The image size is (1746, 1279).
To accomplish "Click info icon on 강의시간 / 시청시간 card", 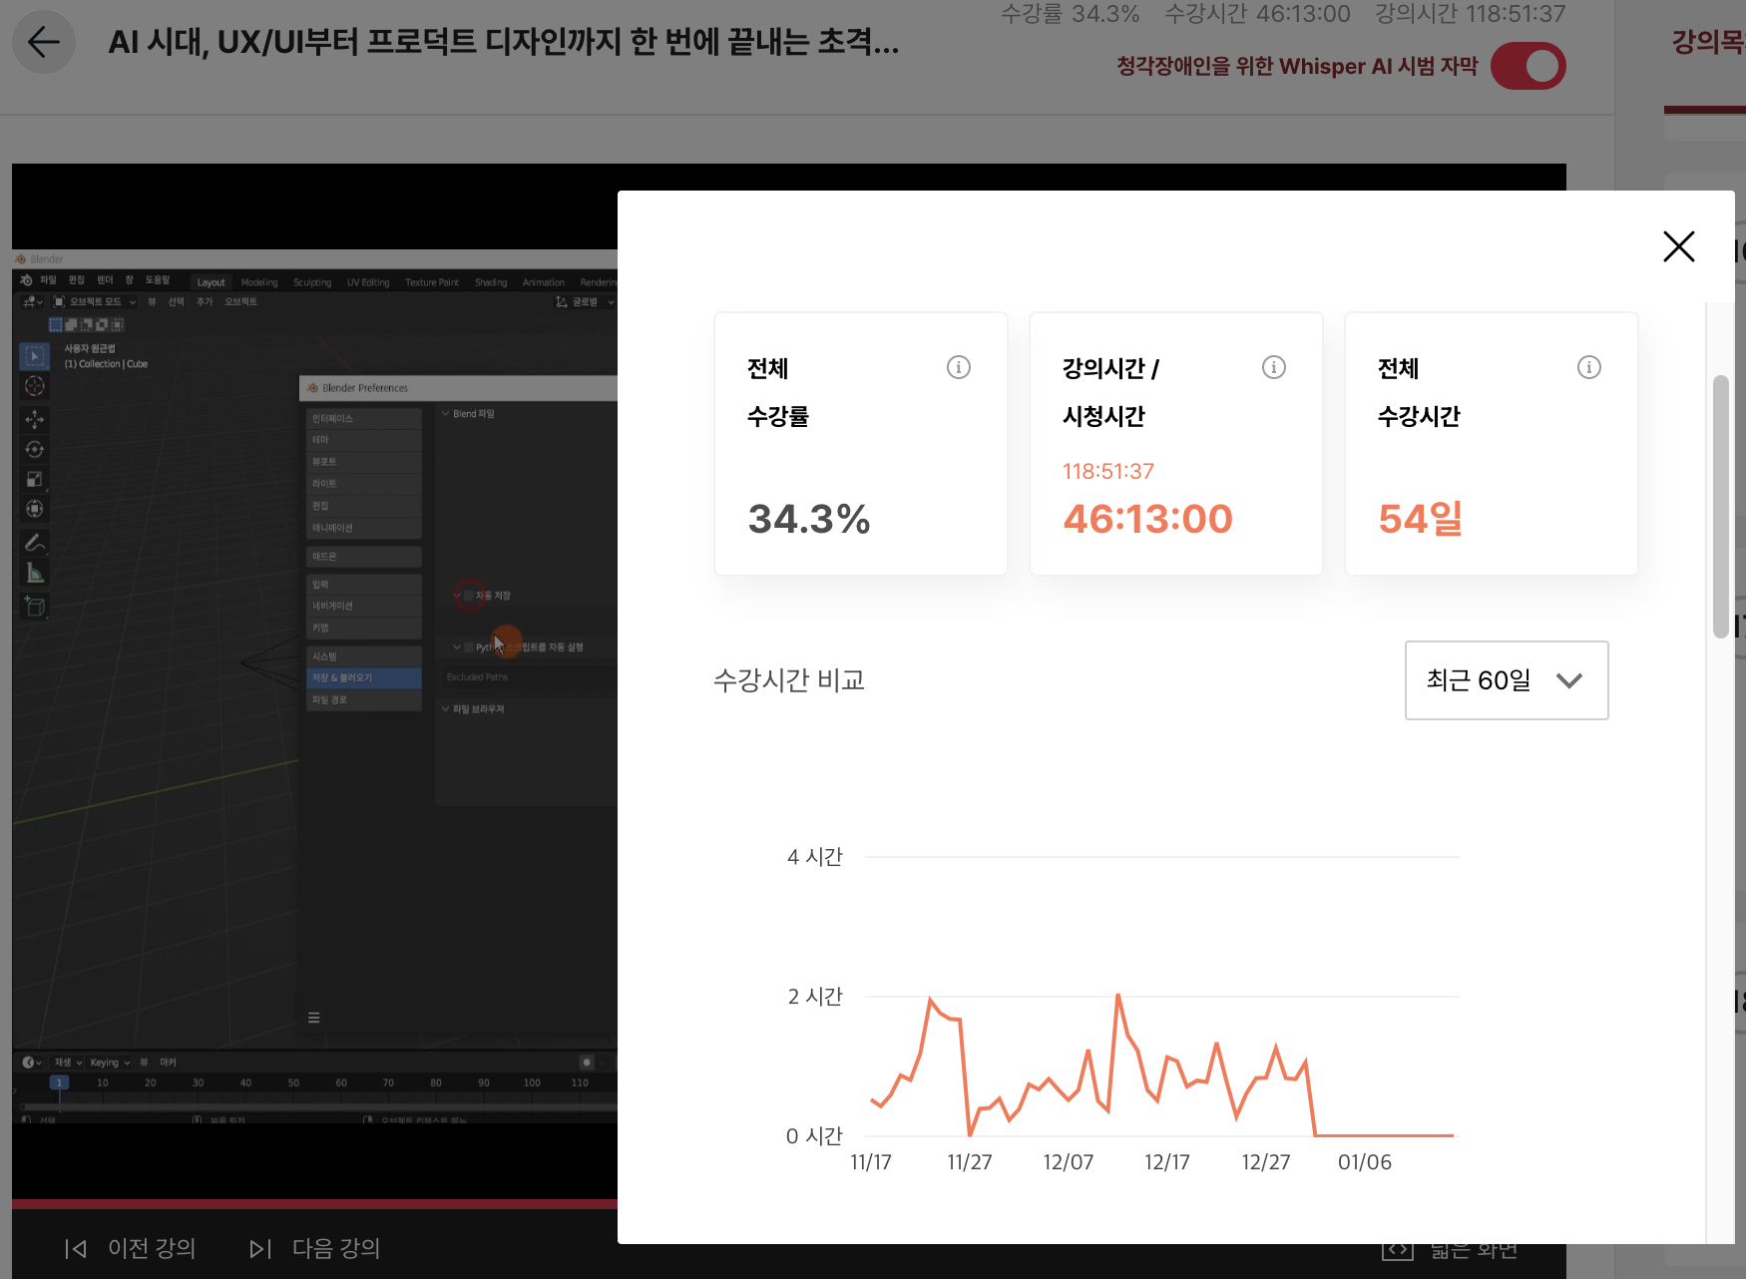I will pyautogui.click(x=1274, y=367).
